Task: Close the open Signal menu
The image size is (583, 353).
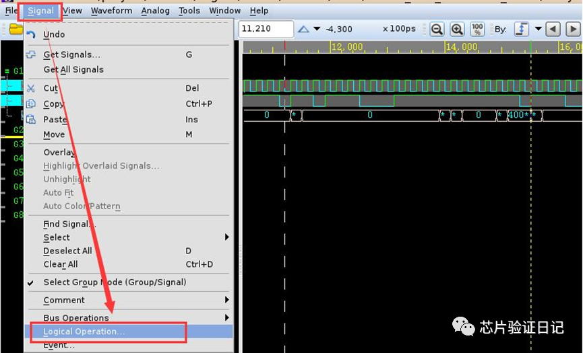Action: pos(40,11)
